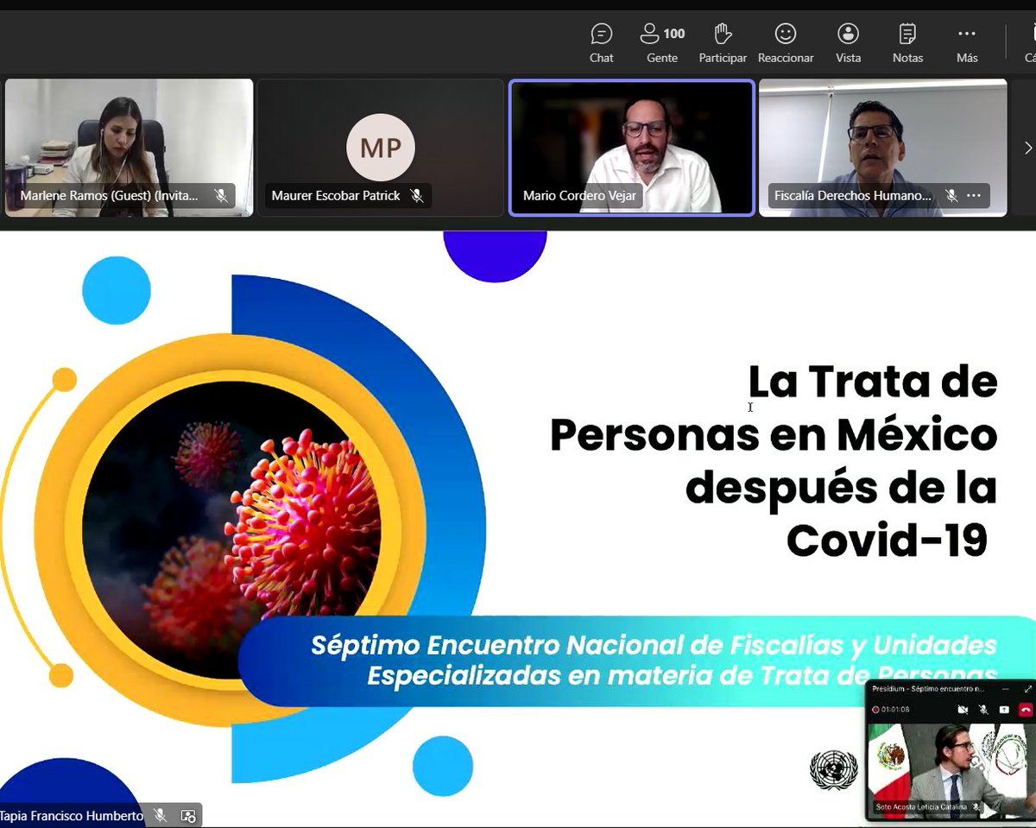Click the Séptimo Encuentro Nacional banner text
The height and width of the screenshot is (828, 1036).
pyautogui.click(x=654, y=660)
